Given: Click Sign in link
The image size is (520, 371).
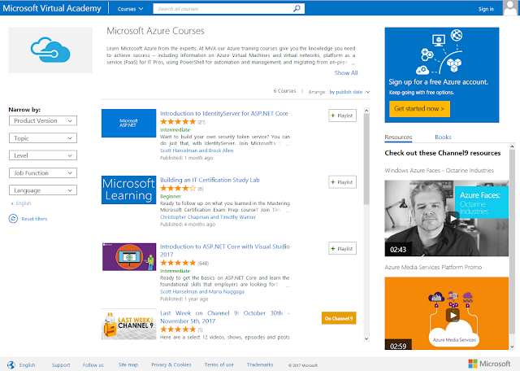Looking at the screenshot, I should click(x=486, y=9).
